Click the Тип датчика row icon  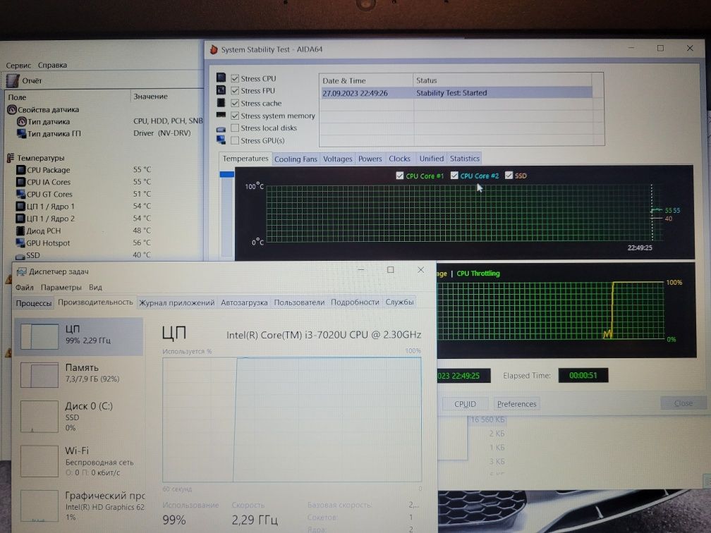pyautogui.click(x=21, y=121)
